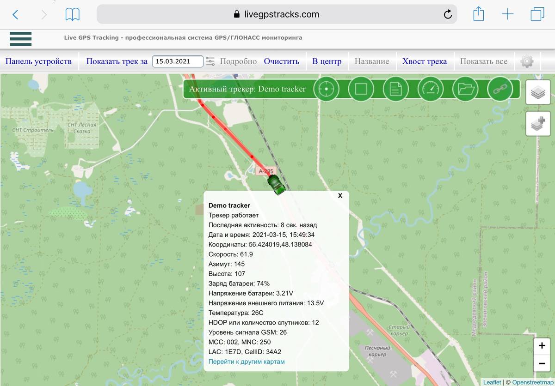Click the chain link sharing icon
The width and height of the screenshot is (555, 386).
pyautogui.click(x=500, y=89)
